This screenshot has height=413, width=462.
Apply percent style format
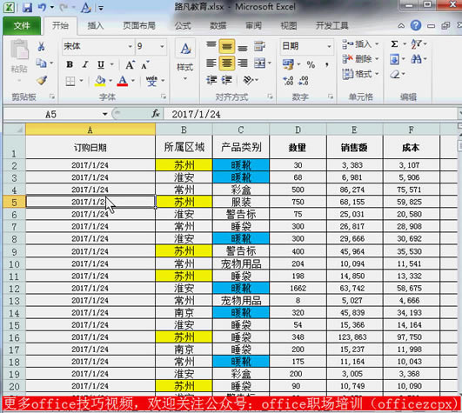(x=311, y=64)
